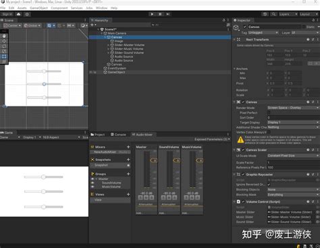Open Volume Control script help icon

point(308,201)
